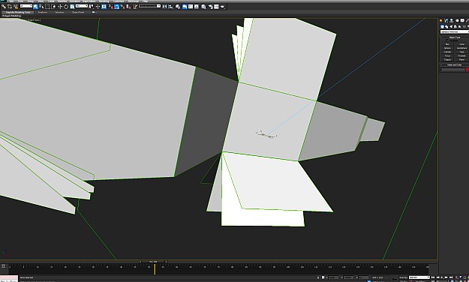Toggle Angle Snap
Image resolution: width=469 pixels, height=282 pixels.
[x=116, y=7]
